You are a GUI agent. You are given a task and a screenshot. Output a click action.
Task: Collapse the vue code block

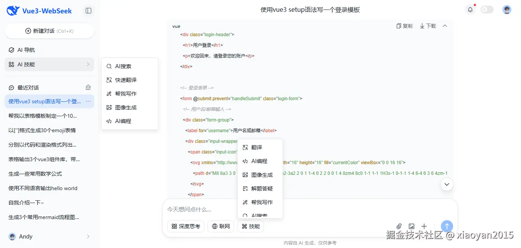(x=445, y=26)
